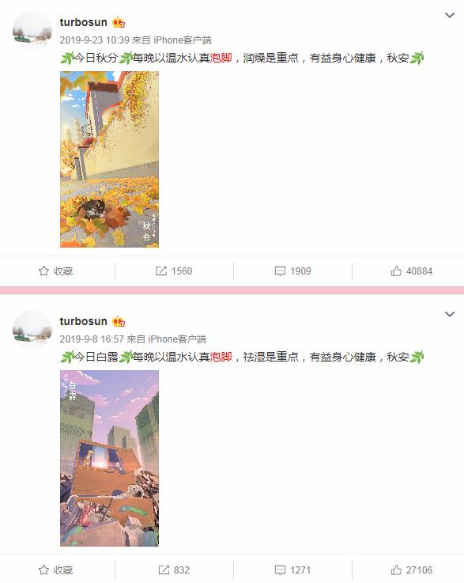
Task: Expand the chevron menu on second post
Action: click(x=450, y=314)
